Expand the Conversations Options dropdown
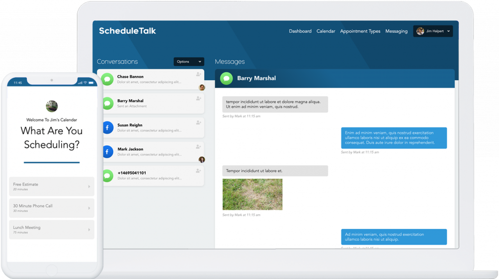This screenshot has height=279, width=499. (x=189, y=62)
